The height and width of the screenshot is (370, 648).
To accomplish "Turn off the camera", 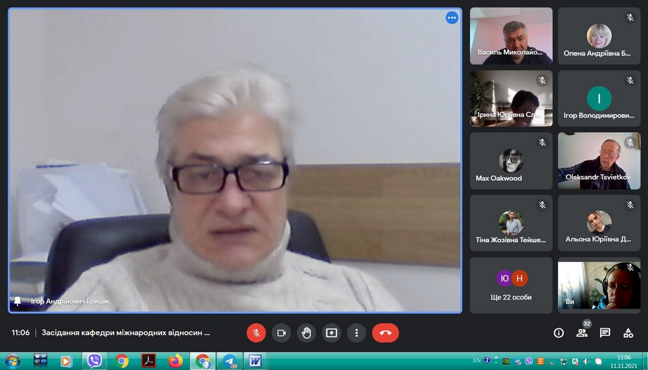I will point(282,333).
